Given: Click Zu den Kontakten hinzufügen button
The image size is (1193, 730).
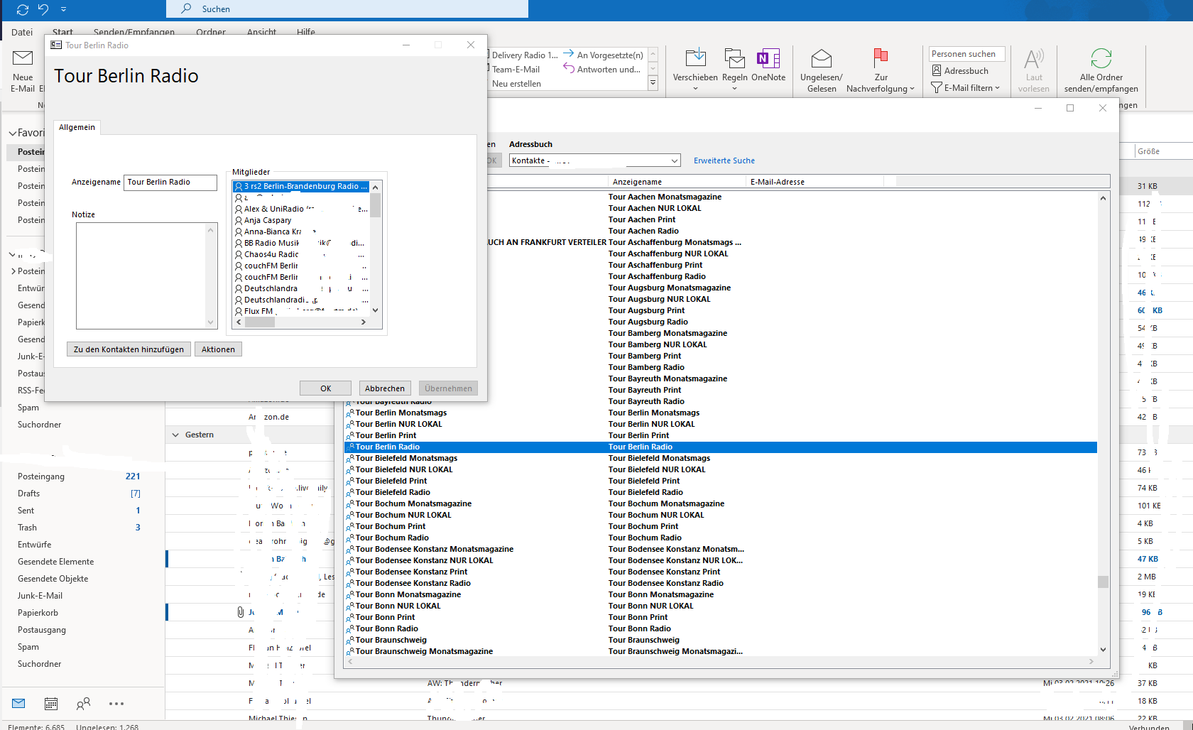Looking at the screenshot, I should [x=129, y=349].
